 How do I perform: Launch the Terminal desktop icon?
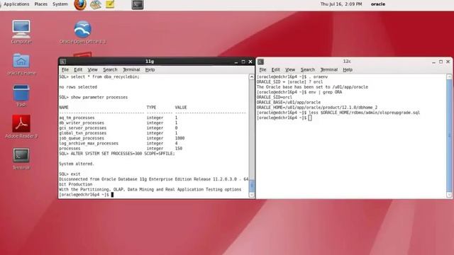pos(21,159)
